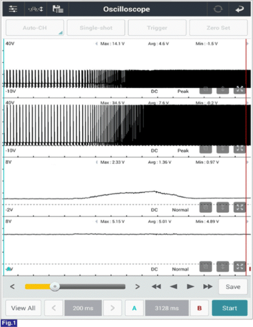This screenshot has height=327, width=253.
Task: Click the Zero Set option
Action: click(x=218, y=28)
